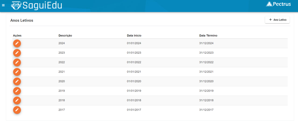Click the Ações column header
The height and width of the screenshot is (122, 298).
[x=17, y=35]
